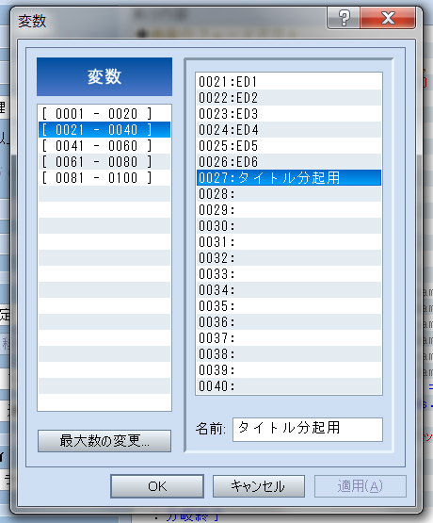The image size is (433, 523).
Task: Select variable 0025:ED5
Action: pyautogui.click(x=289, y=146)
